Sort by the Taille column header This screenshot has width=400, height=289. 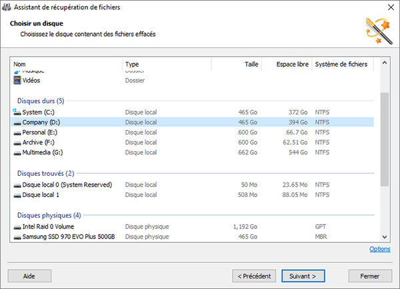click(x=237, y=64)
